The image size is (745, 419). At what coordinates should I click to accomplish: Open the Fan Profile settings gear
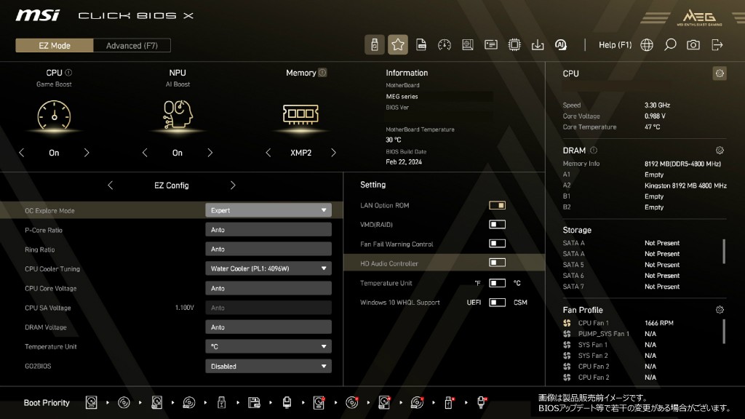tap(720, 310)
